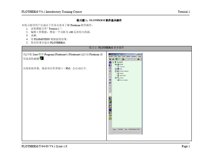The image size is (202, 156).
Task: Click the blue open book icon
Action: pyautogui.click(x=110, y=65)
